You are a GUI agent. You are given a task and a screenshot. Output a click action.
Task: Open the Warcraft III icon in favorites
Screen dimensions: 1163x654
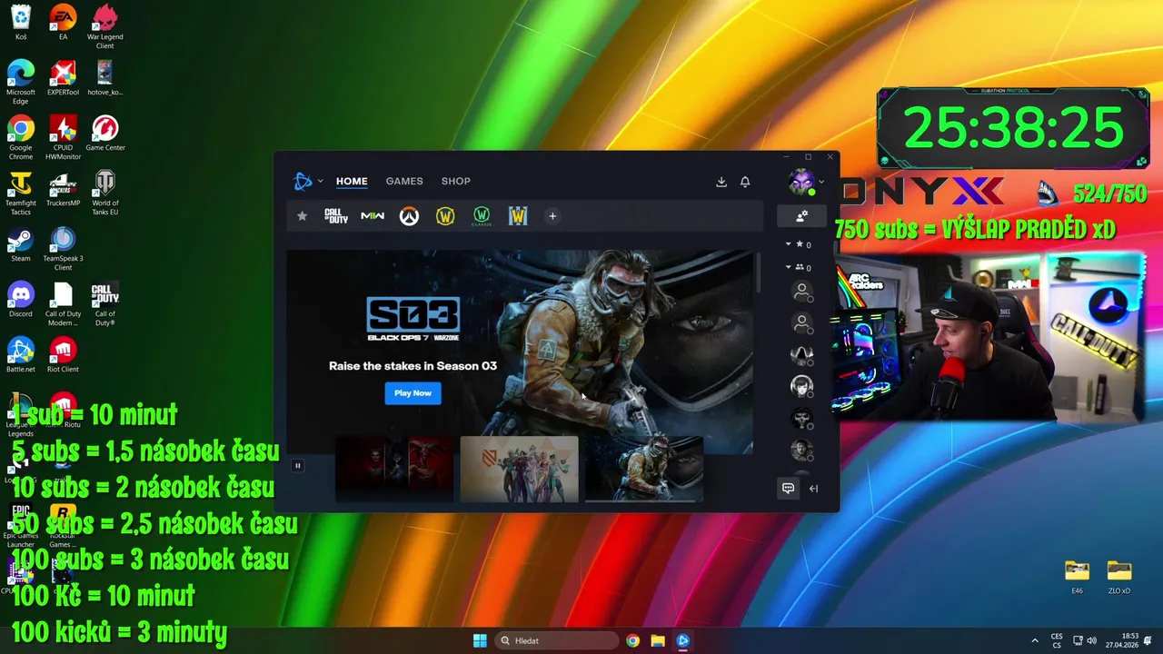[x=518, y=216]
